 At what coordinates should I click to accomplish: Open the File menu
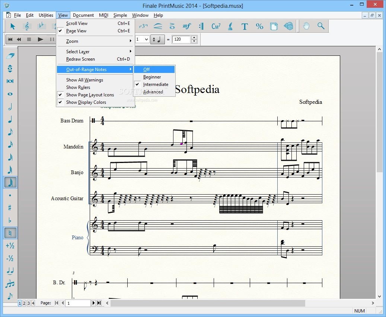[x=17, y=15]
